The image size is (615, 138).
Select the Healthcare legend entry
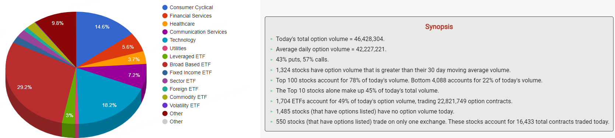(x=179, y=24)
